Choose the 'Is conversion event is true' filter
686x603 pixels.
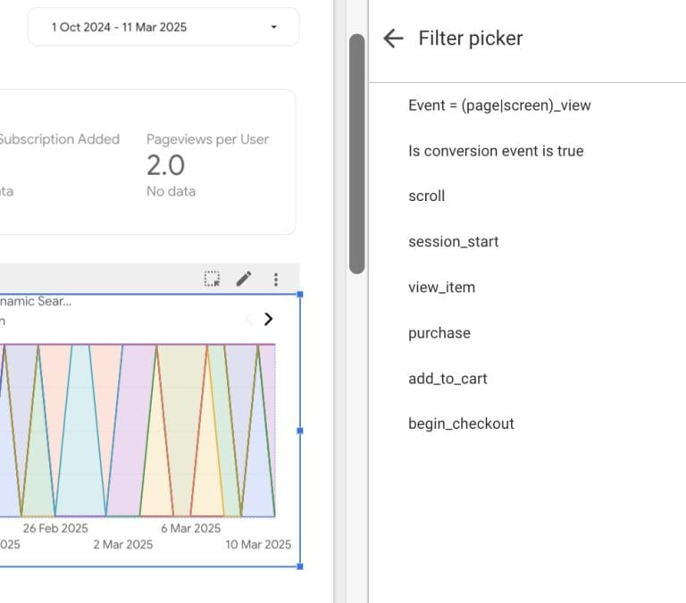pyautogui.click(x=496, y=151)
